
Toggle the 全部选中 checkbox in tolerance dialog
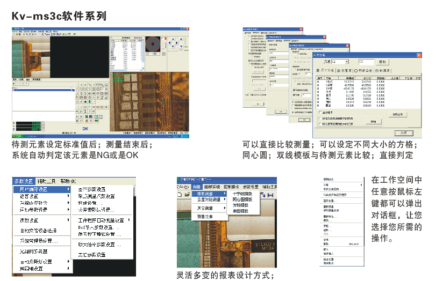320,113
